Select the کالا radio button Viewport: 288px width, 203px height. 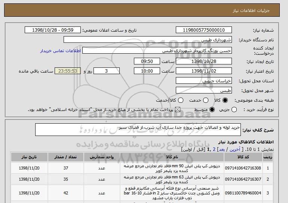pos(225,100)
